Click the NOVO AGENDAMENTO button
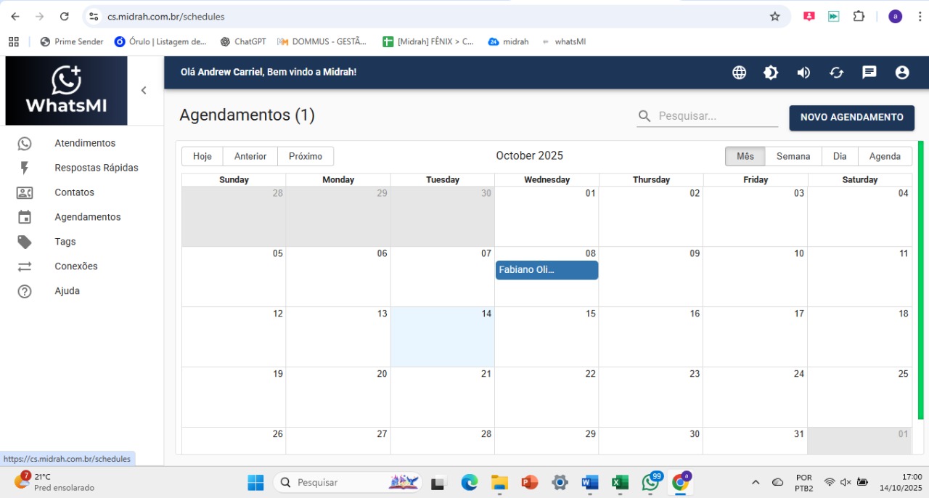This screenshot has height=498, width=929. point(851,118)
